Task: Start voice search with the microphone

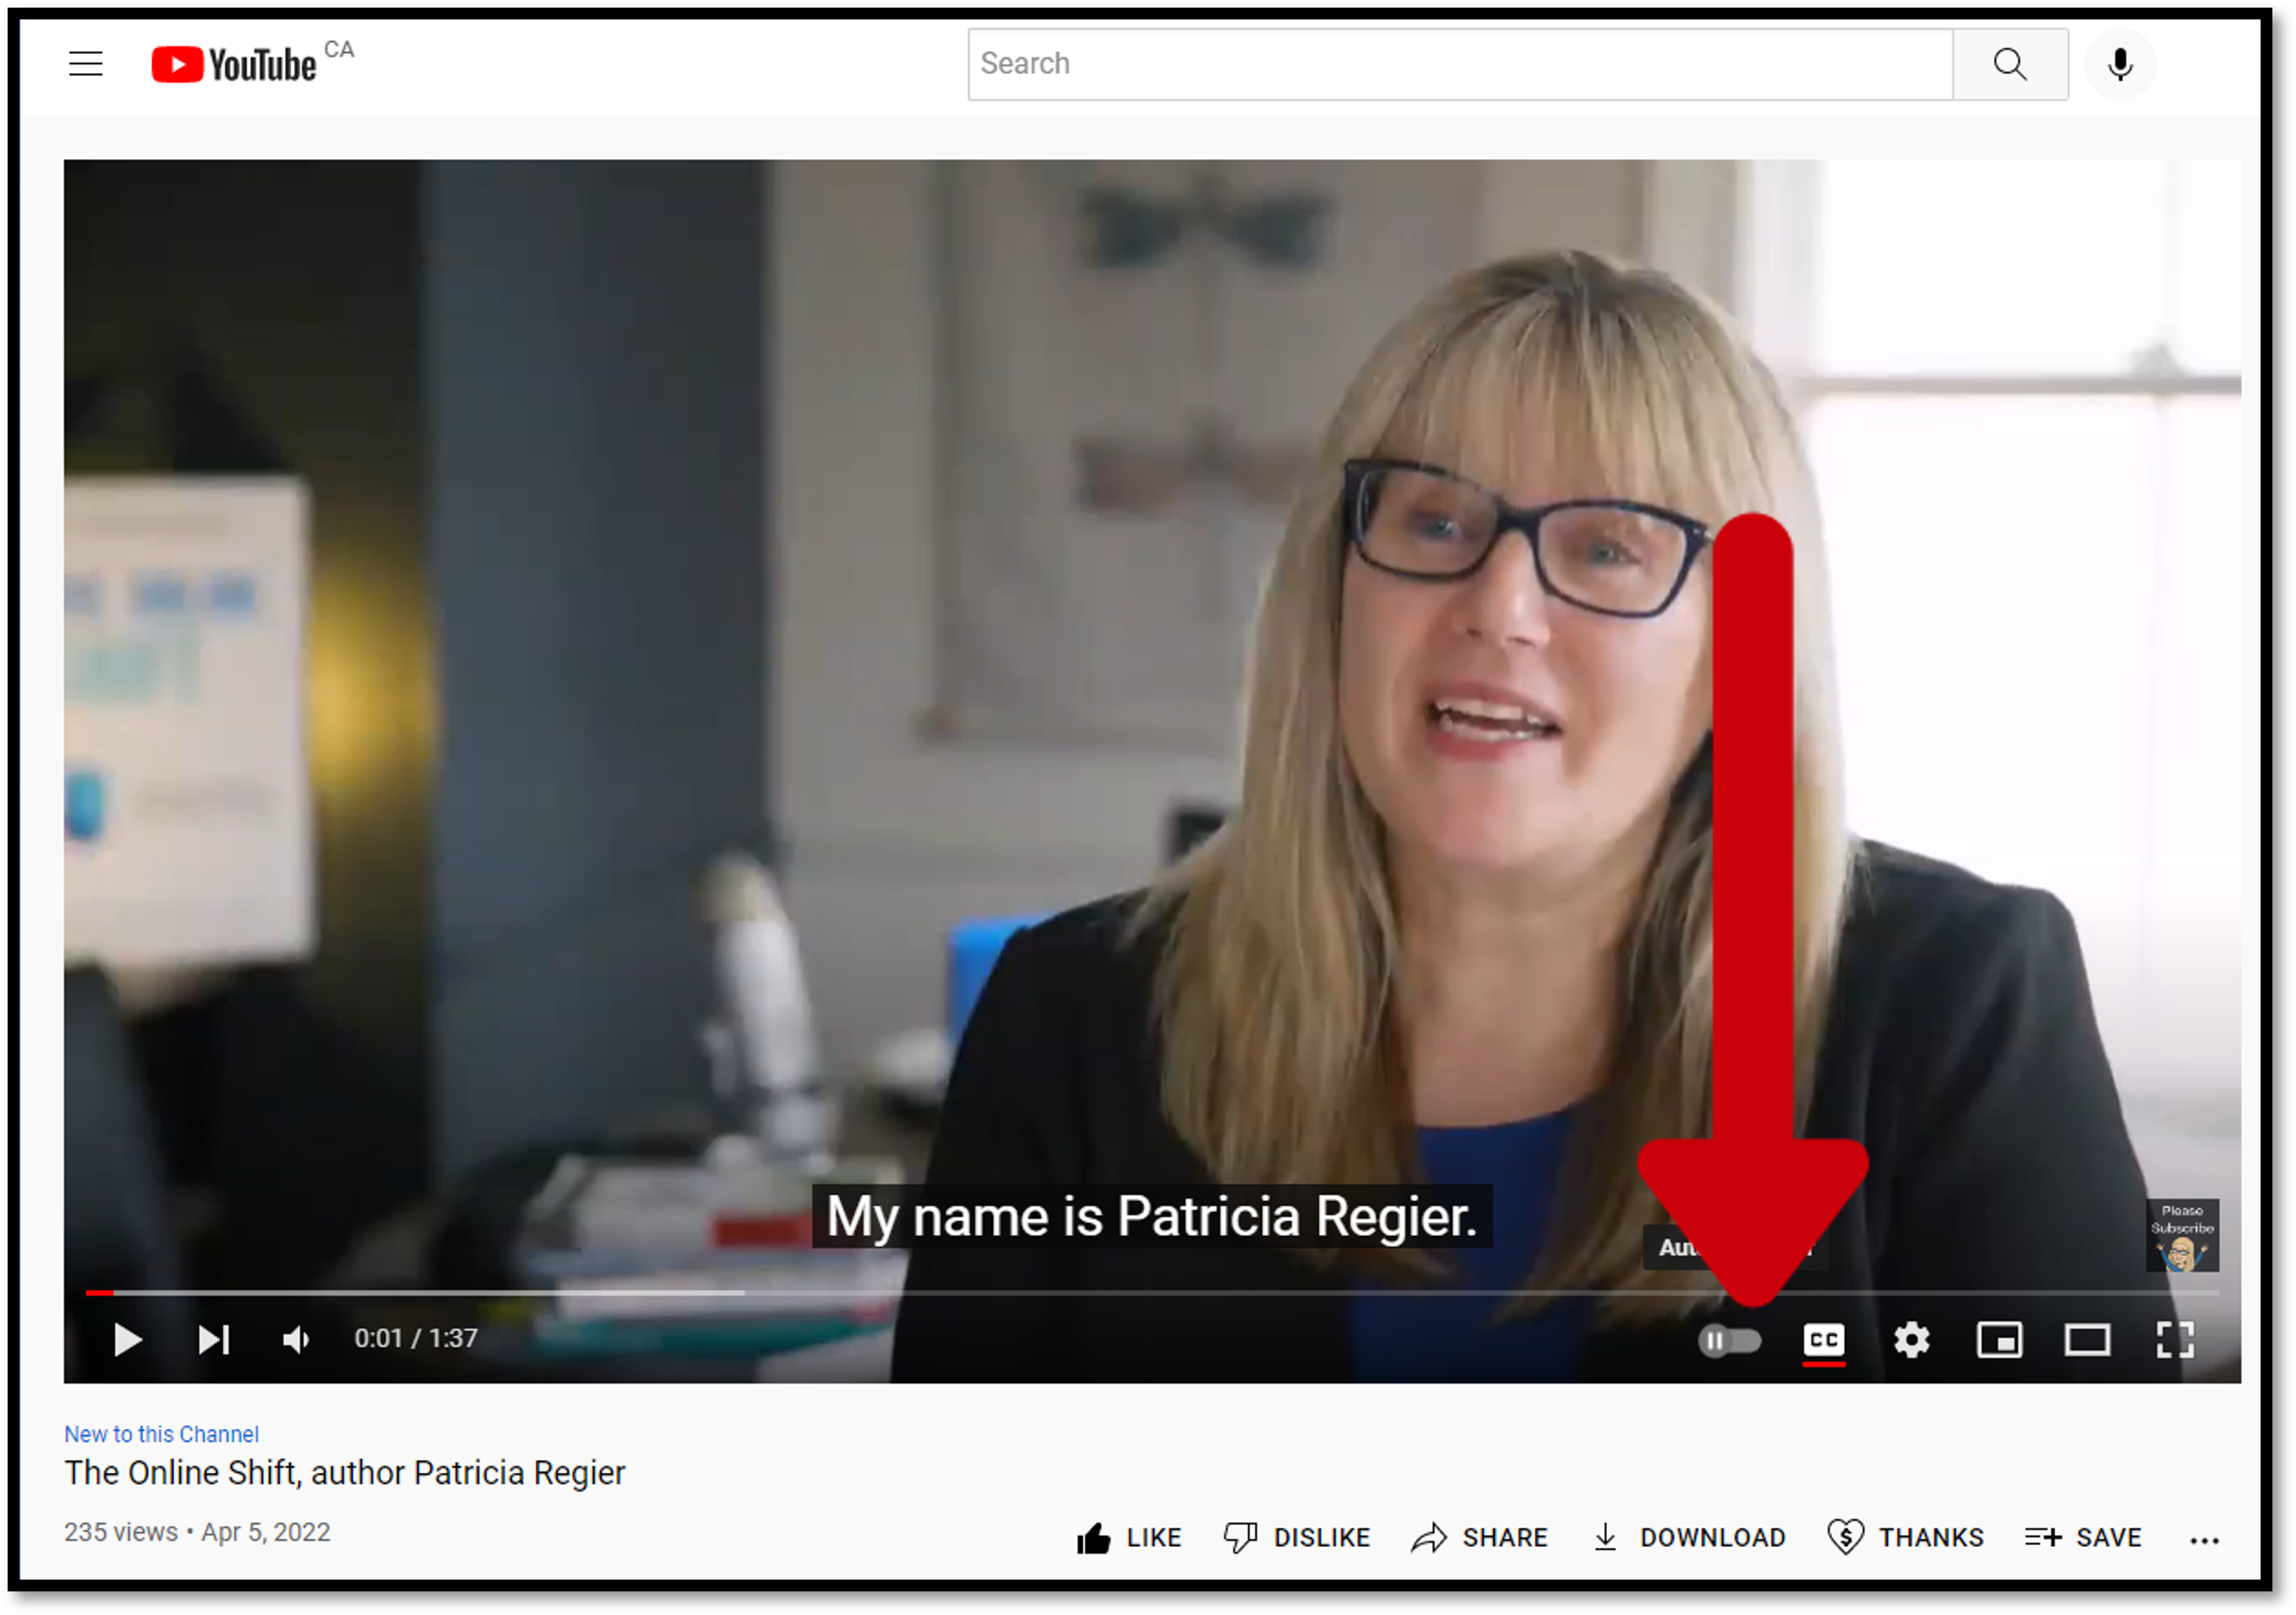Action: coord(2119,64)
